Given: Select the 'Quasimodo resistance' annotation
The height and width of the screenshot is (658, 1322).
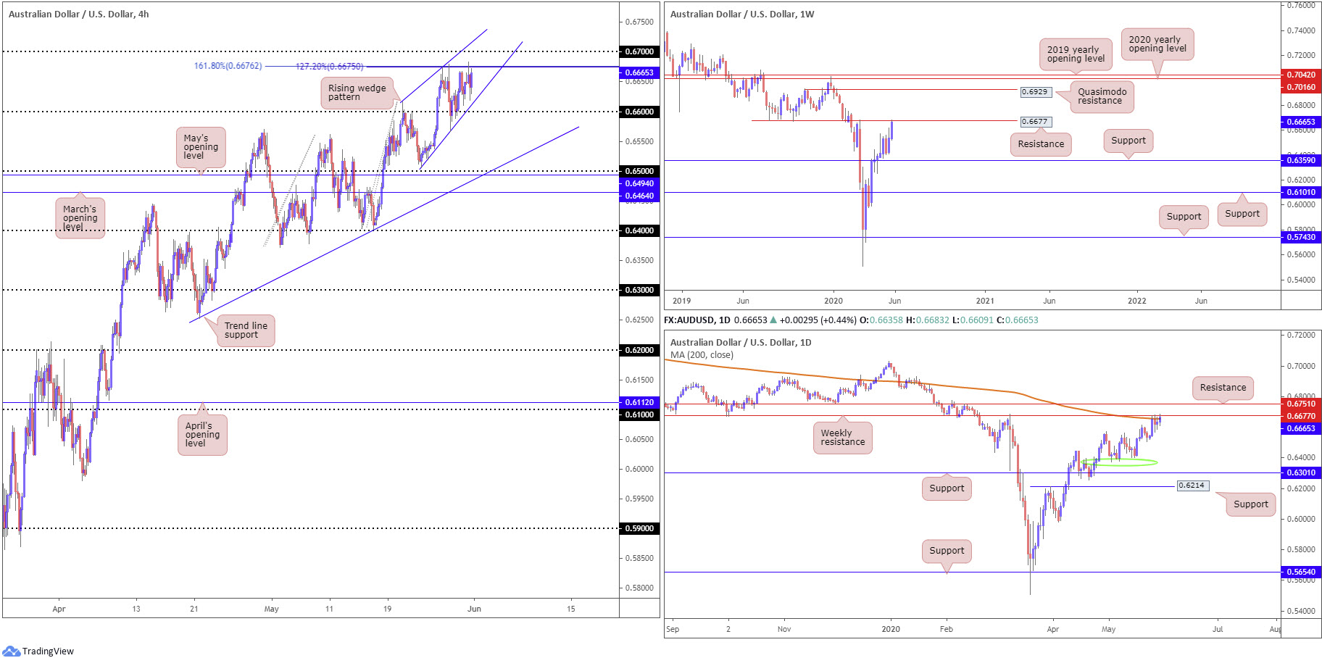Looking at the screenshot, I should pyautogui.click(x=1102, y=96).
